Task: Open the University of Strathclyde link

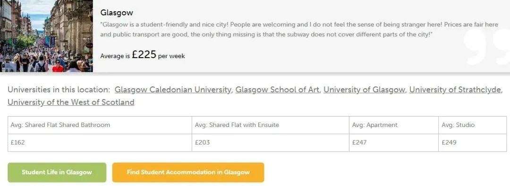Action: tap(455, 90)
